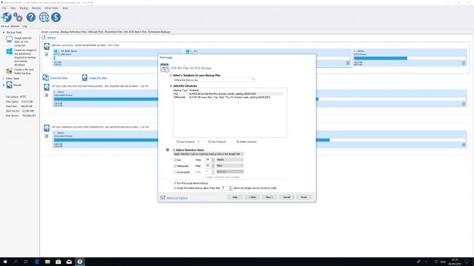This screenshot has height=266, width=474.
Task: Click the Finish button in dialog
Action: pos(304,197)
